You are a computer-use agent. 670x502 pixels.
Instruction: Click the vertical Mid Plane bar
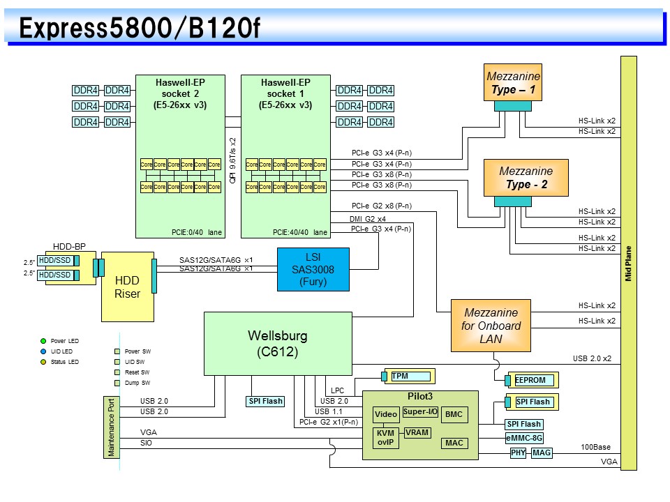click(627, 264)
